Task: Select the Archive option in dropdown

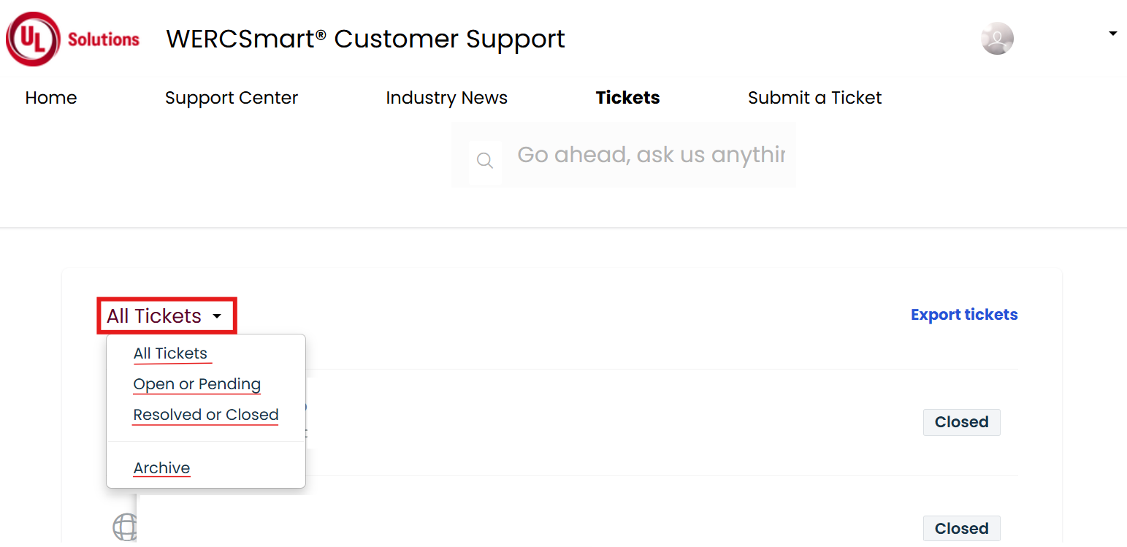Action: [x=161, y=468]
